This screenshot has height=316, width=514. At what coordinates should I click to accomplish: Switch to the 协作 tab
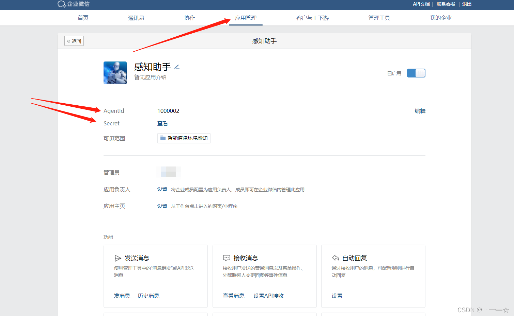coord(190,18)
